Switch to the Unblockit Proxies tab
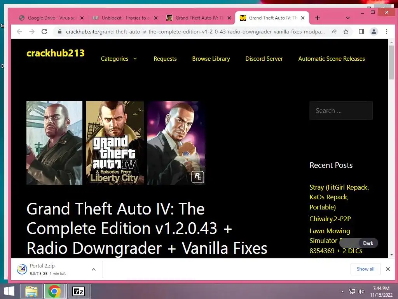The width and height of the screenshot is (398, 299). pyautogui.click(x=124, y=18)
